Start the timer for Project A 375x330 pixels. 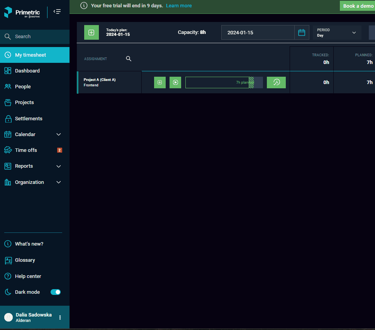(175, 82)
